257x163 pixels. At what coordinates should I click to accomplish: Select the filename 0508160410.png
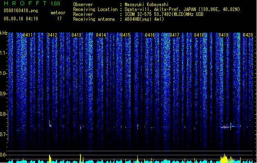[21, 11]
